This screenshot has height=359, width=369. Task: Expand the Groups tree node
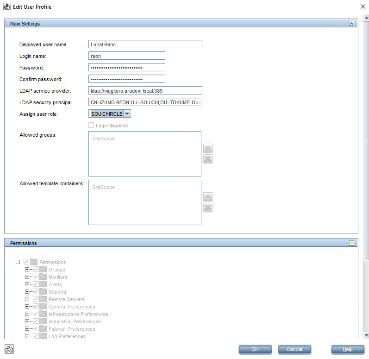tap(27, 269)
